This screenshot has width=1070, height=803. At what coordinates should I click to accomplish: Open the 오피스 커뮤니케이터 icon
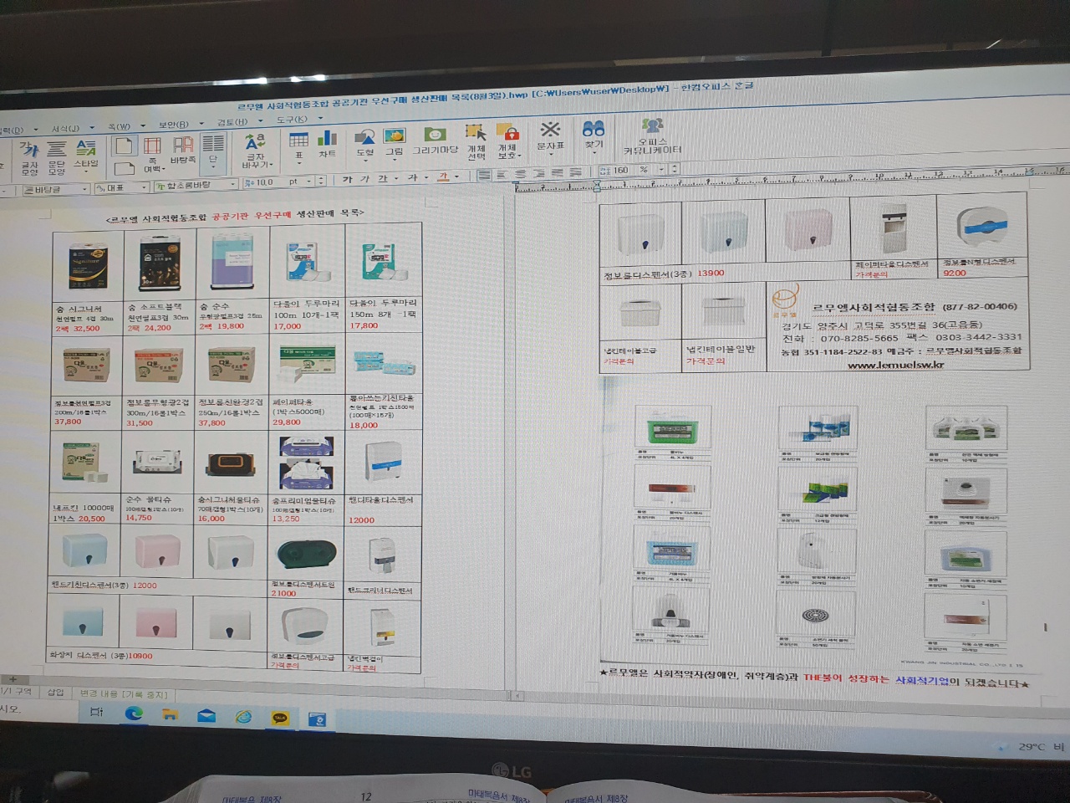[652, 136]
